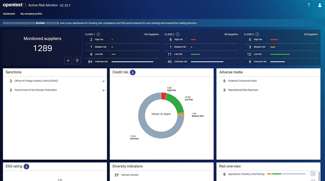Click the add supplier plus icon
Viewport: 325px width, 181px height.
point(68,60)
